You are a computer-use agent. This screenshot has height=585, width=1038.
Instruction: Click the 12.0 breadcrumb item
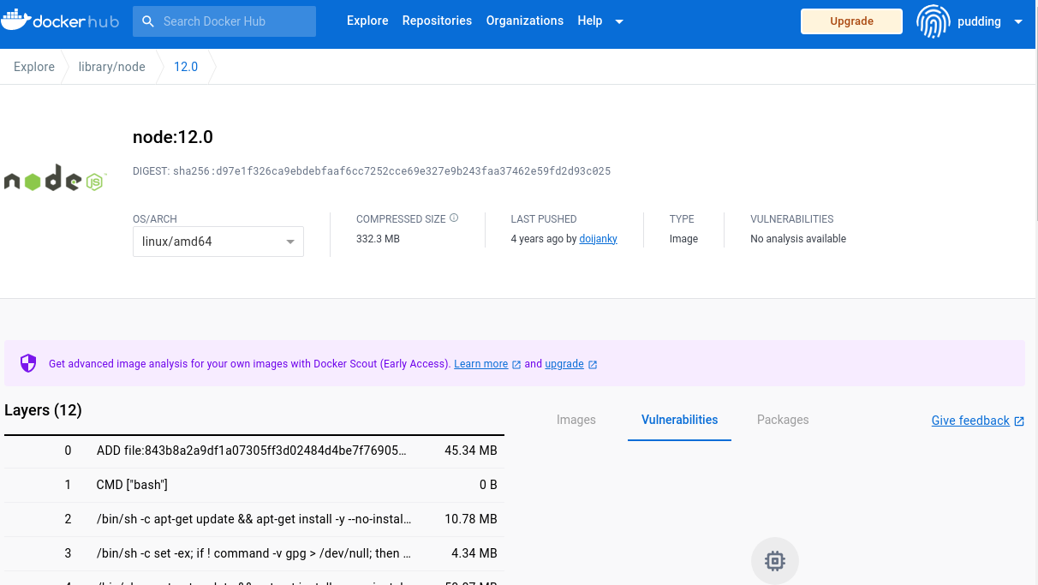pyautogui.click(x=186, y=67)
